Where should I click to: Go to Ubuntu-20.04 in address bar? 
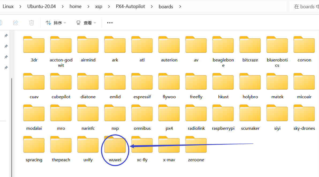pyautogui.click(x=41, y=6)
